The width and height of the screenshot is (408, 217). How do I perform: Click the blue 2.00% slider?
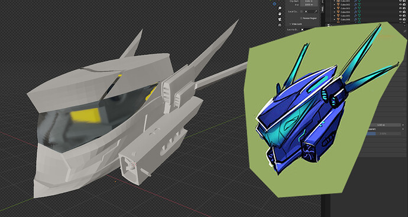tap(384, 134)
